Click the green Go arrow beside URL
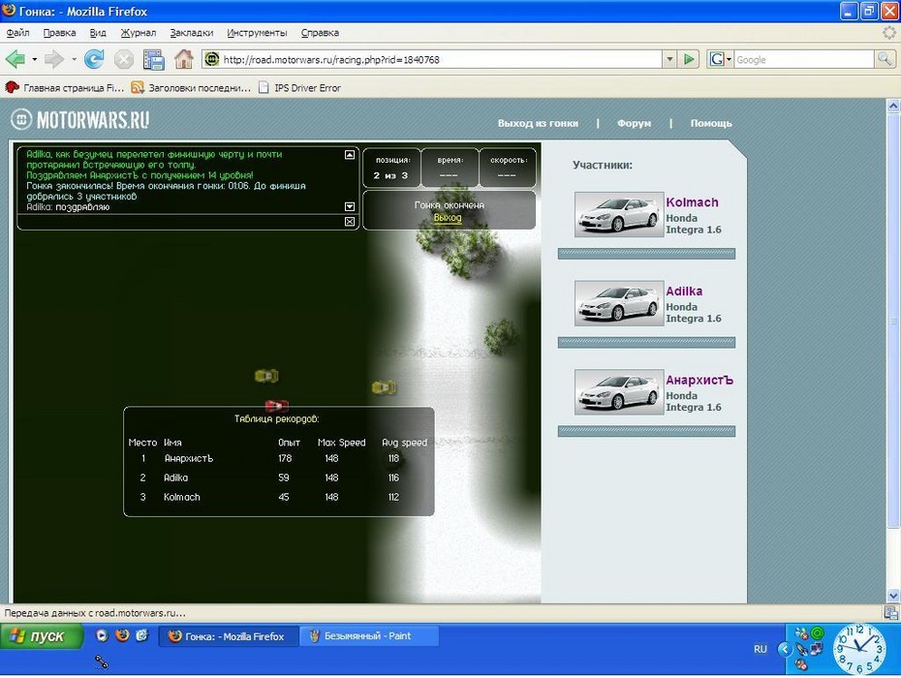Viewport: 901px width, 678px height. pos(689,59)
